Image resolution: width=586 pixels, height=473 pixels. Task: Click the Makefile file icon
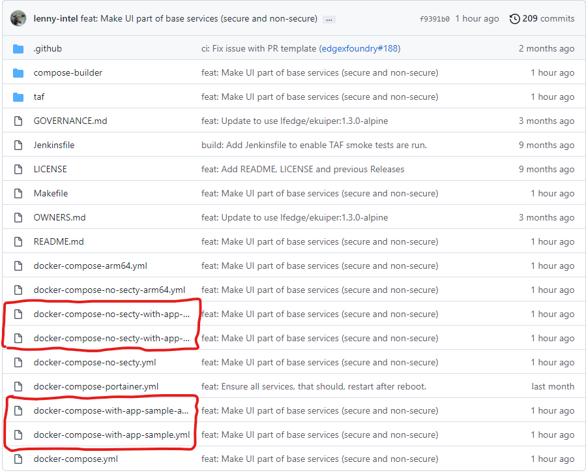tap(18, 194)
